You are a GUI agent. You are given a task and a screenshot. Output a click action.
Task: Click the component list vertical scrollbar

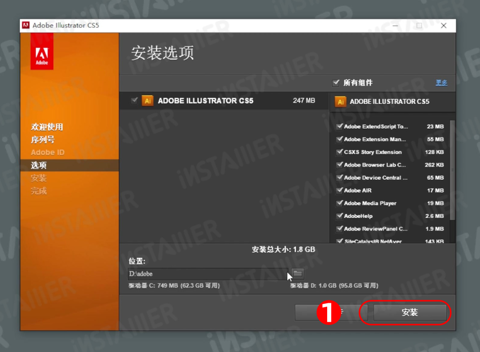coord(452,170)
